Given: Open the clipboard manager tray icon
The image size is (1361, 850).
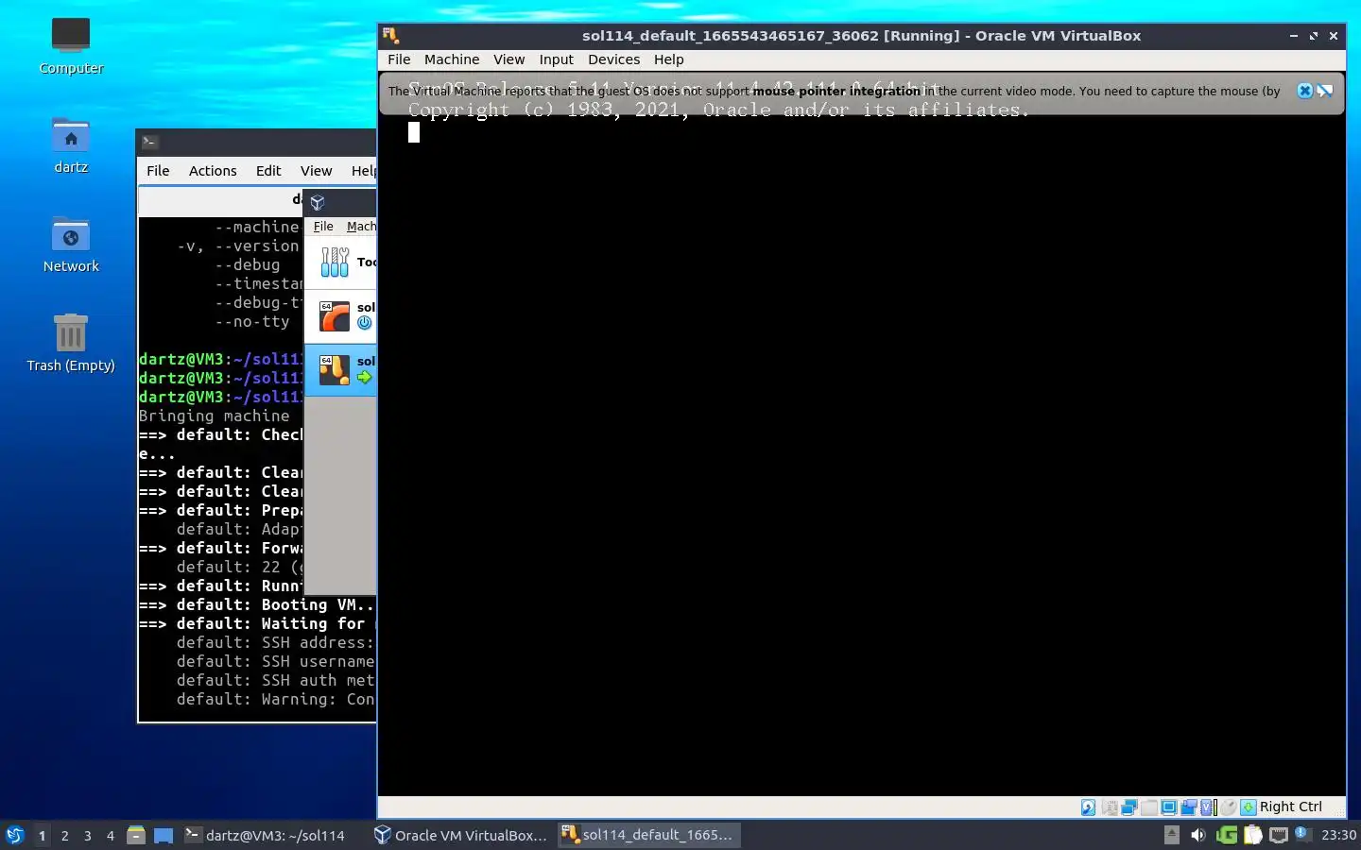Looking at the screenshot, I should pyautogui.click(x=1252, y=835).
